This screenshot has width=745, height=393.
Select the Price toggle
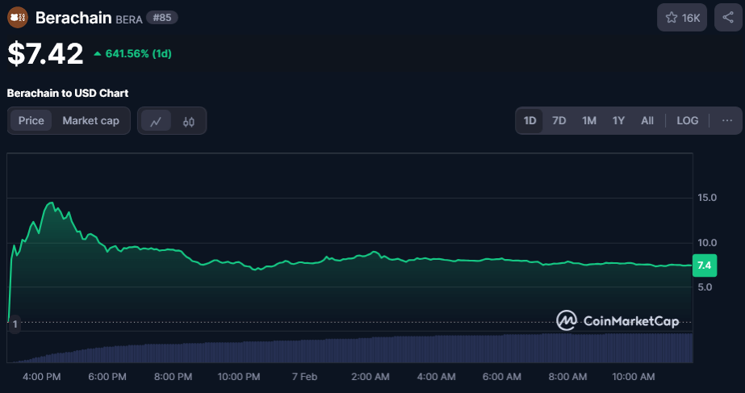tap(31, 120)
